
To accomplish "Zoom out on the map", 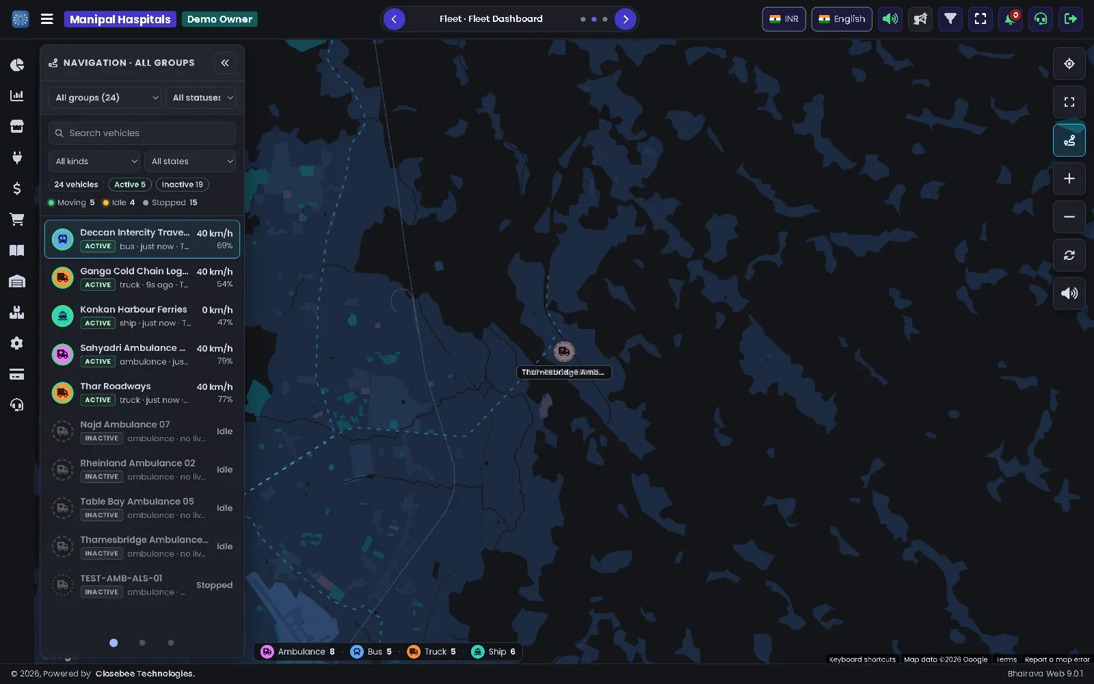I will point(1069,217).
